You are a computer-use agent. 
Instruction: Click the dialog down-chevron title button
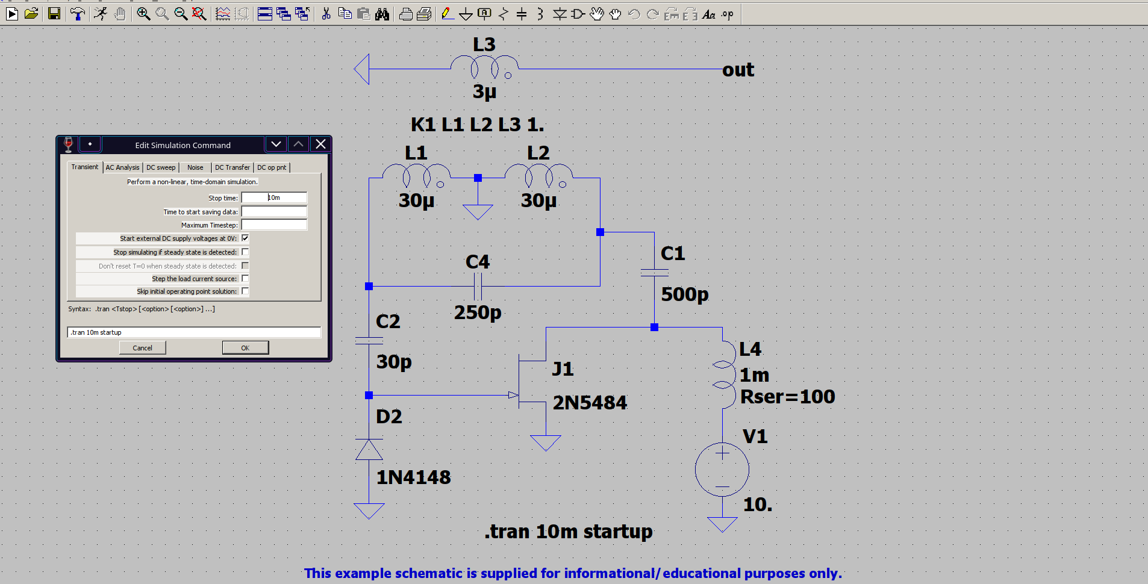276,144
